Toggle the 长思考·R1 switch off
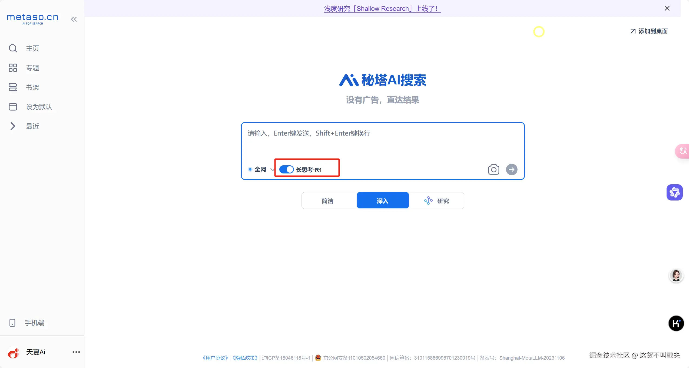This screenshot has height=368, width=689. click(286, 170)
